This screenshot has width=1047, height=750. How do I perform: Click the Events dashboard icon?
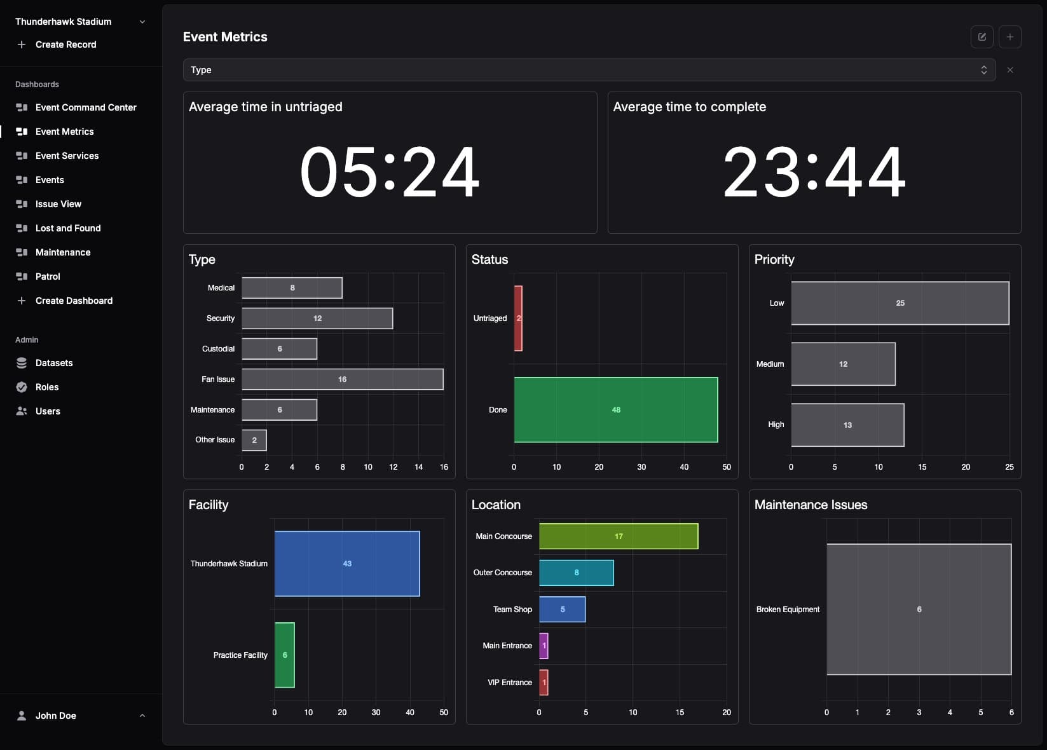(x=22, y=180)
